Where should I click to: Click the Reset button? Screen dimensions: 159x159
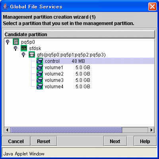pyautogui.click(x=44, y=141)
